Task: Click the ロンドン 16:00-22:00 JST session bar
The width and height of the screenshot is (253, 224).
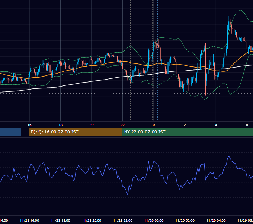Action: [x=75, y=132]
